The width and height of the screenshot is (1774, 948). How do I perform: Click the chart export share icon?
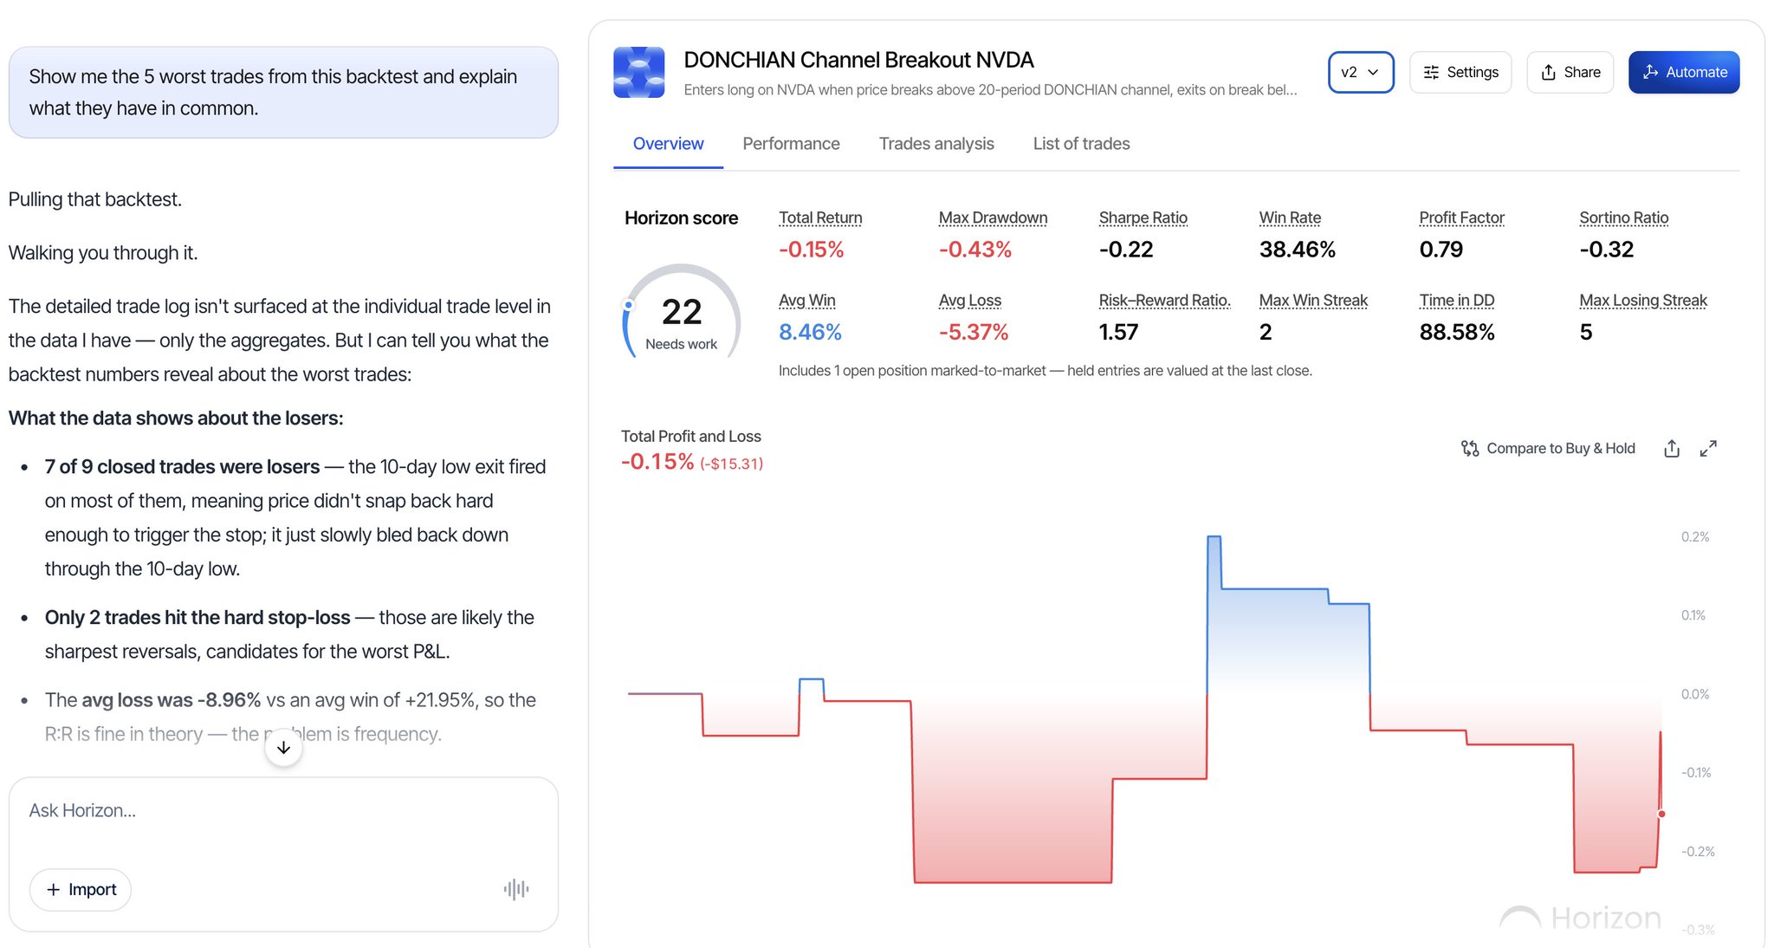(x=1672, y=448)
